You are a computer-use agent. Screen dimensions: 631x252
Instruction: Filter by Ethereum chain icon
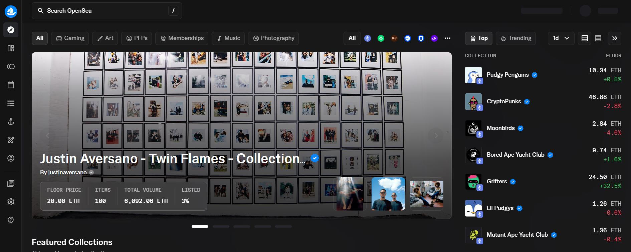[x=368, y=38]
